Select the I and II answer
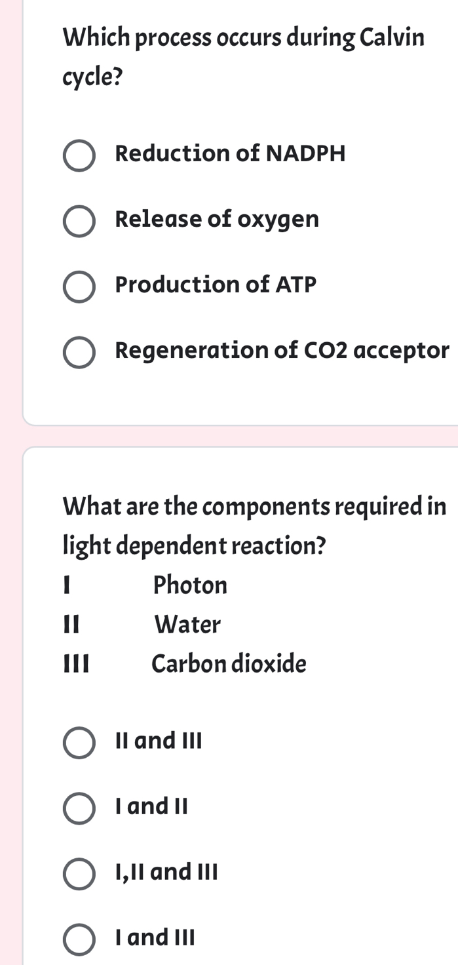Viewport: 458px width, 965px height. (x=79, y=808)
